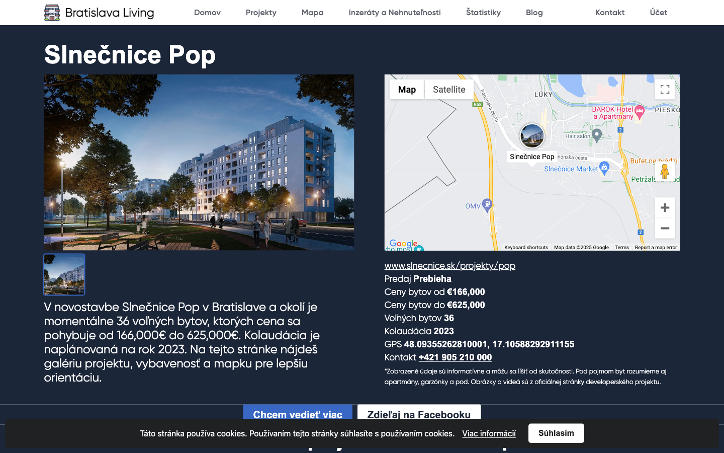This screenshot has height=453, width=724.
Task: Open the Domov menu item
Action: 207,13
